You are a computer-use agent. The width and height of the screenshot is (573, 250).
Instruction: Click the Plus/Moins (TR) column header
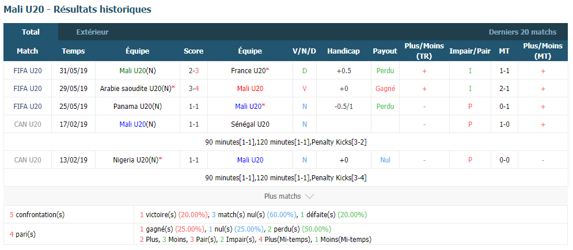424,51
